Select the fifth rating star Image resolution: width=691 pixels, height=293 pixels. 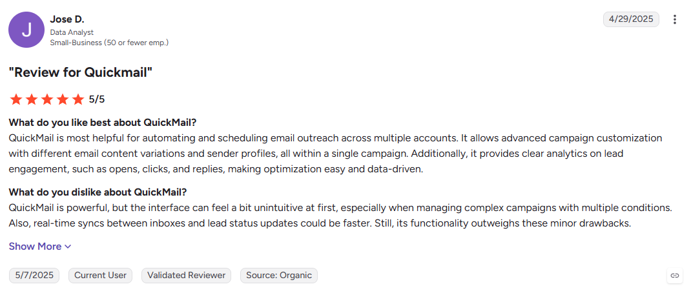point(77,99)
